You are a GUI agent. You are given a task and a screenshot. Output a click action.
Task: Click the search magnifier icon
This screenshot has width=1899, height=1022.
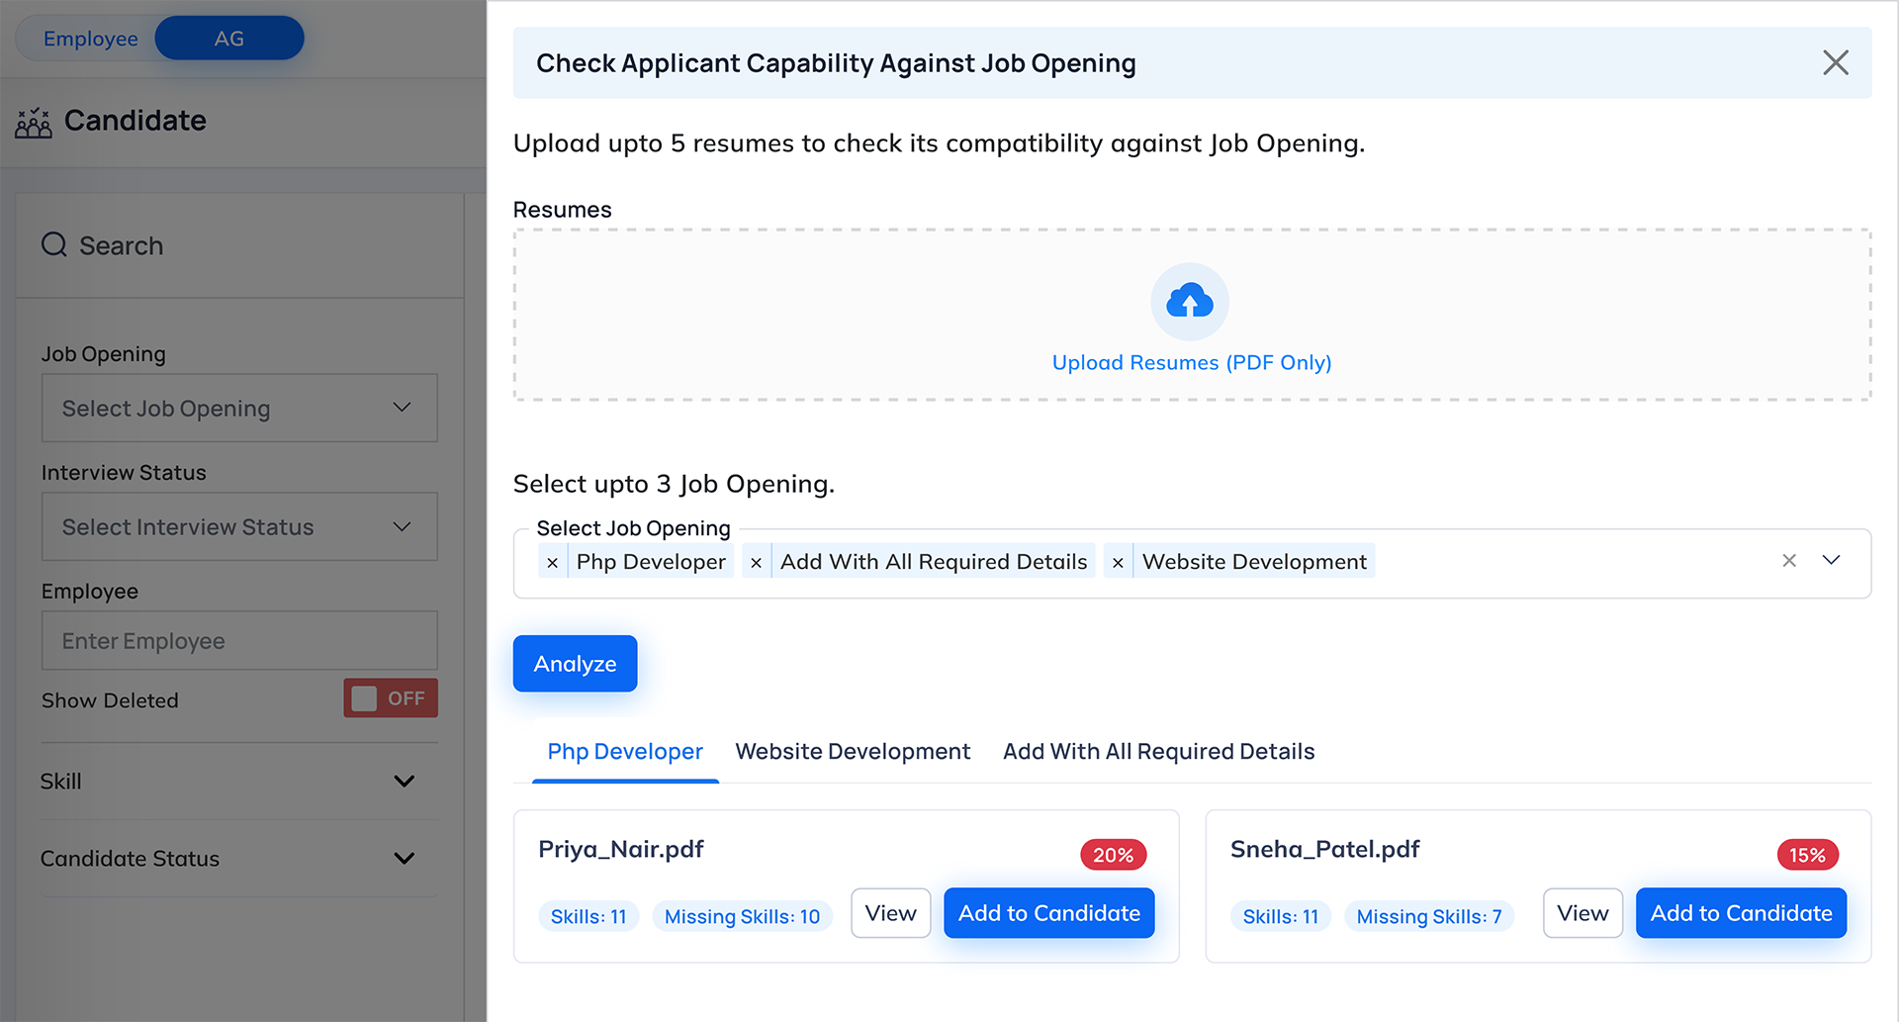(x=54, y=244)
